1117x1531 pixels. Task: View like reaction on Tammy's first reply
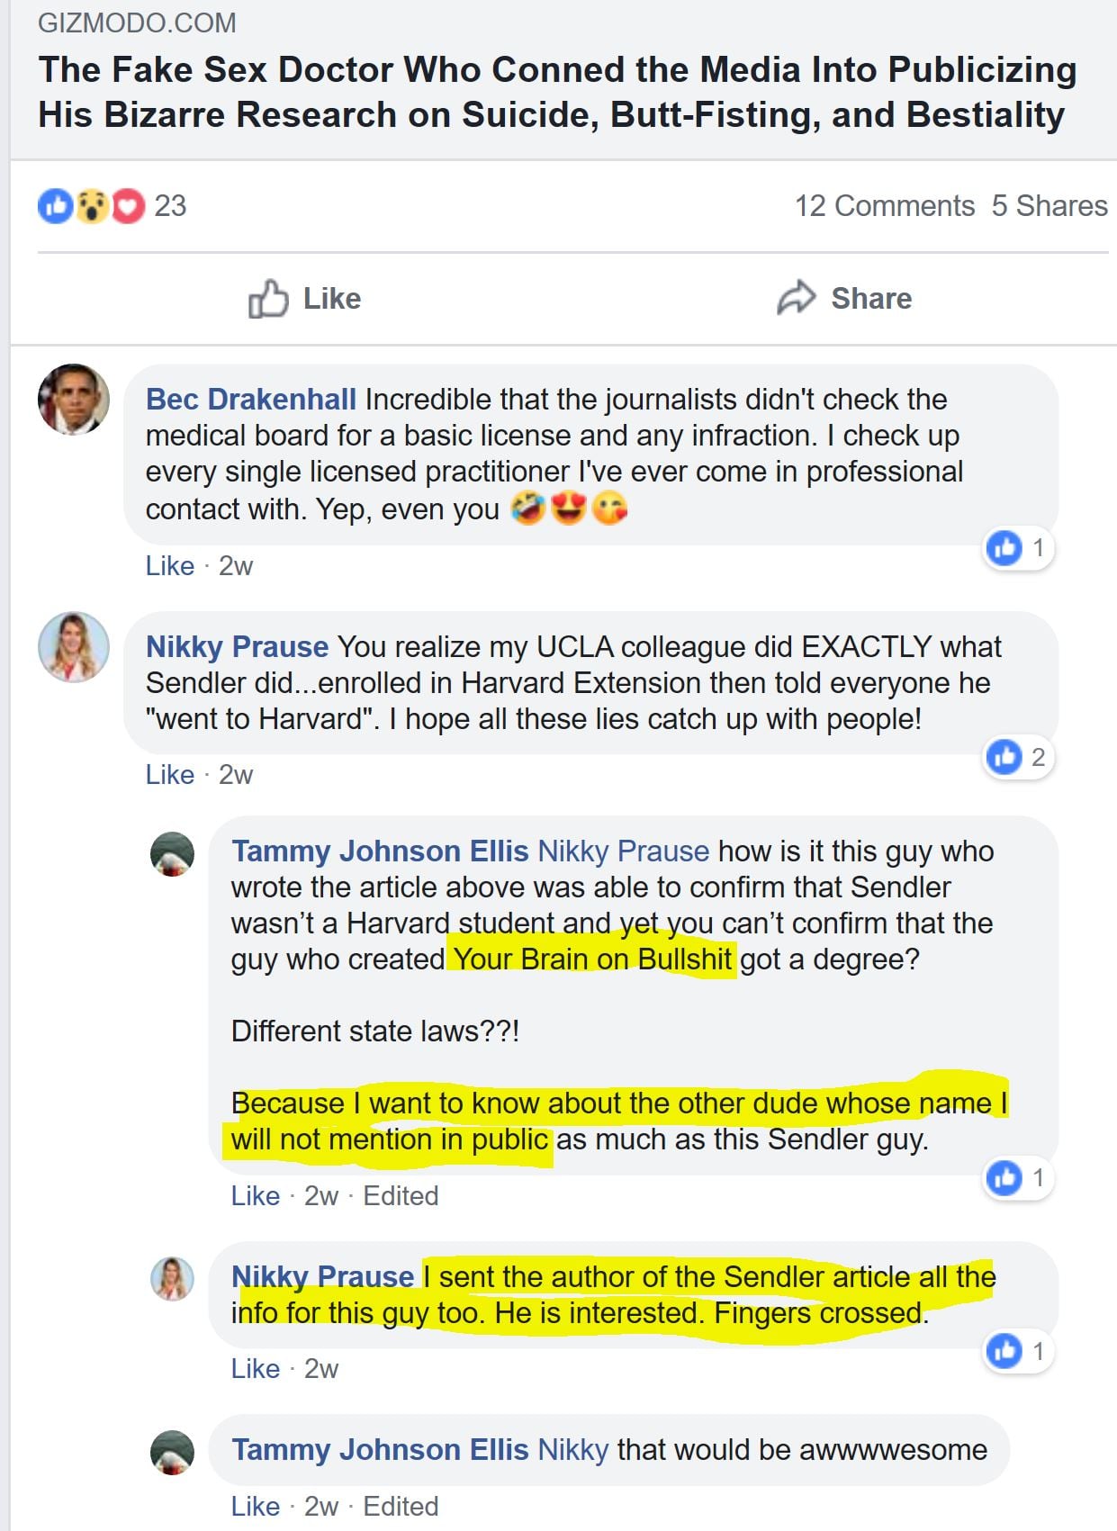1018,1177
